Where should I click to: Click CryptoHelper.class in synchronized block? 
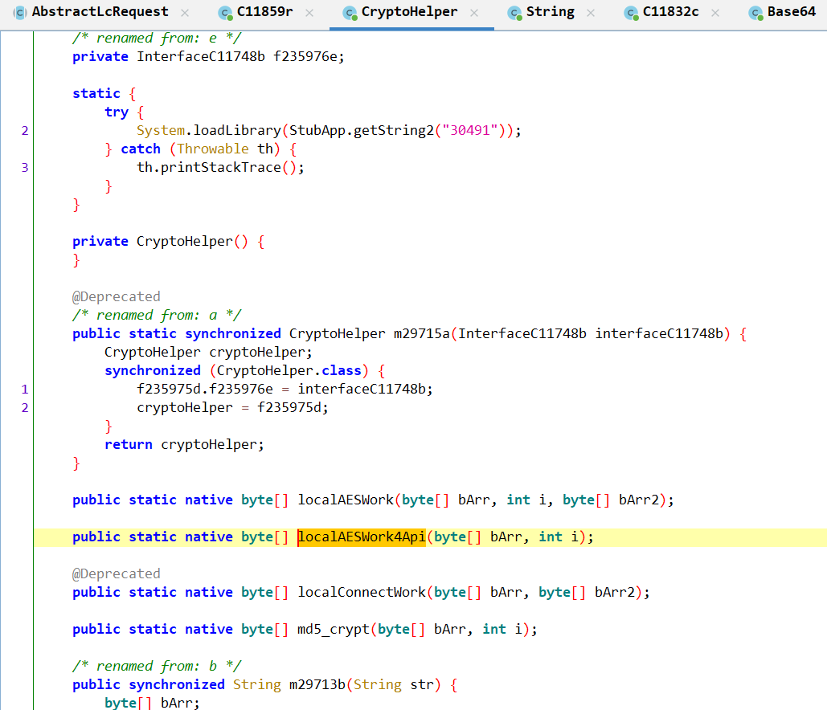(x=289, y=370)
